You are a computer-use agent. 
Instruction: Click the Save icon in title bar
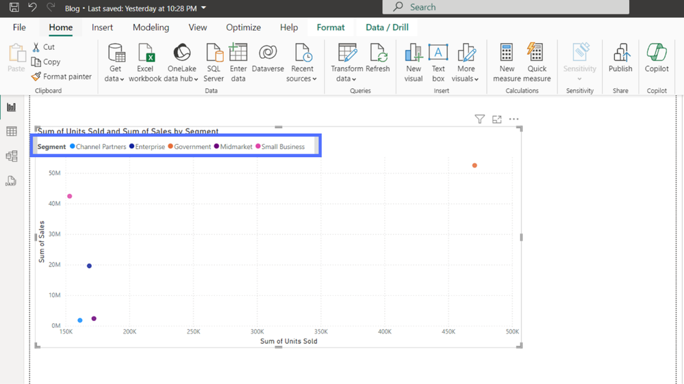[14, 7]
